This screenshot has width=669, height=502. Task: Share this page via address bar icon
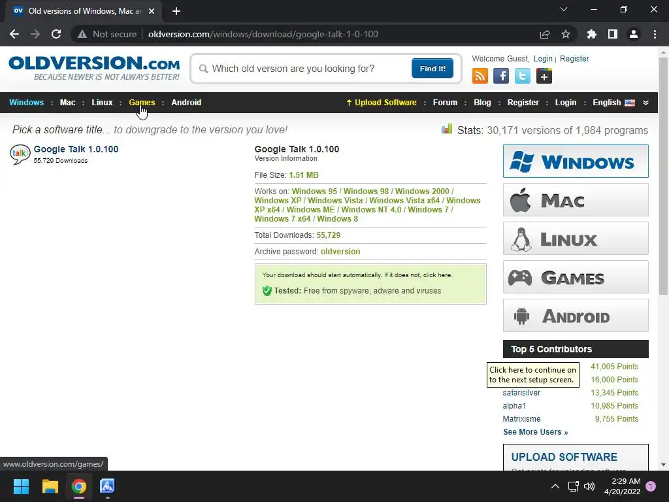[545, 34]
